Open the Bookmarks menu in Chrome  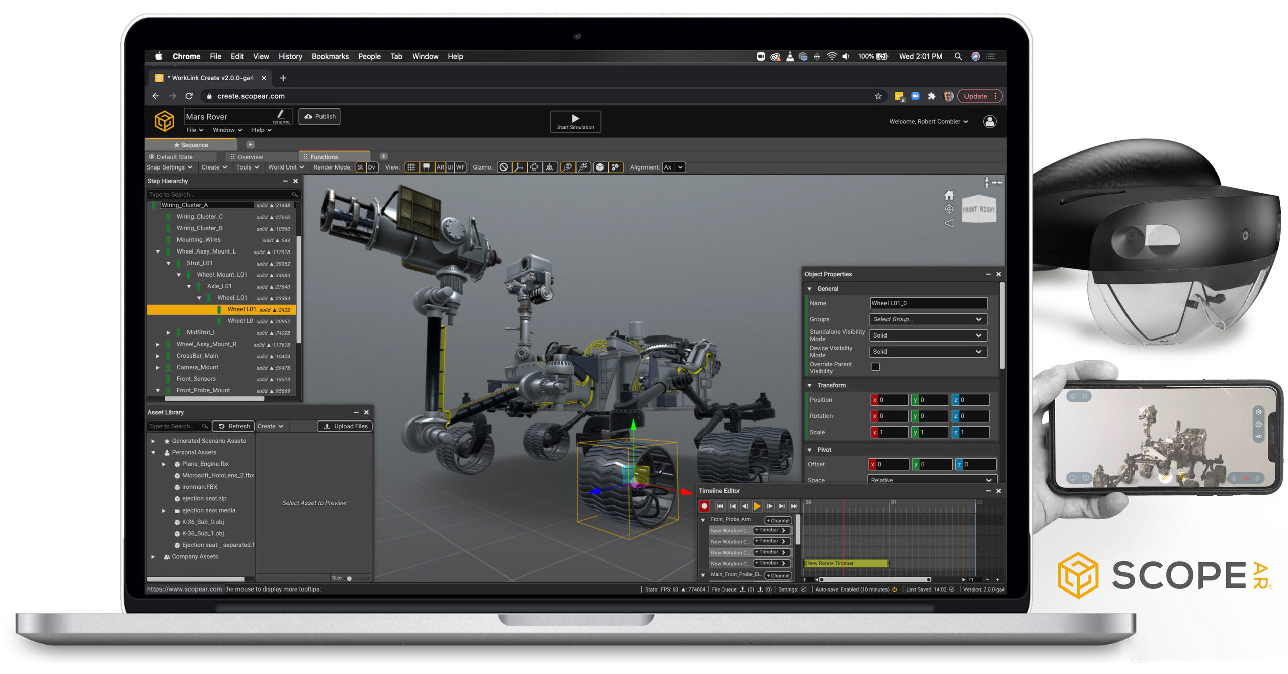tap(330, 56)
